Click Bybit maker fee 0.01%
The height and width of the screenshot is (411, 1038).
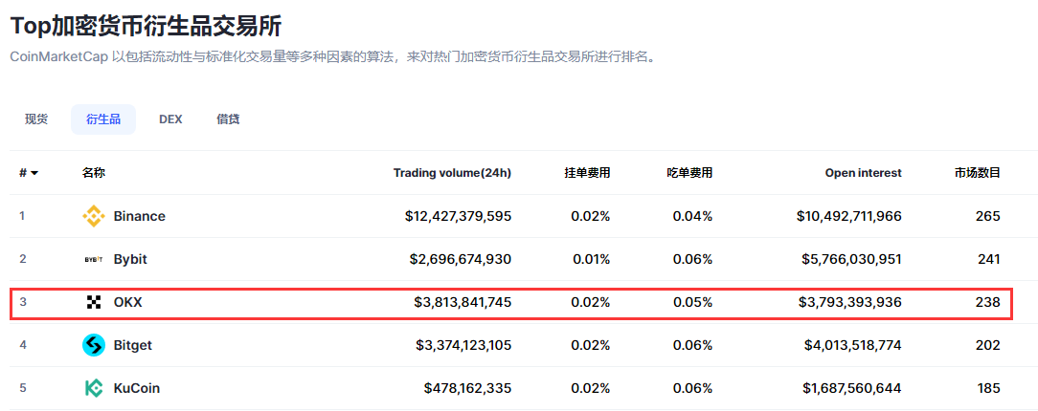pyautogui.click(x=591, y=259)
